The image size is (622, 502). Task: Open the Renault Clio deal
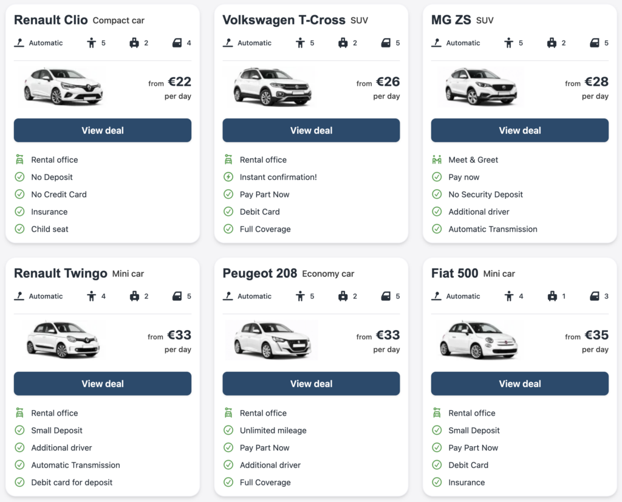(x=102, y=130)
